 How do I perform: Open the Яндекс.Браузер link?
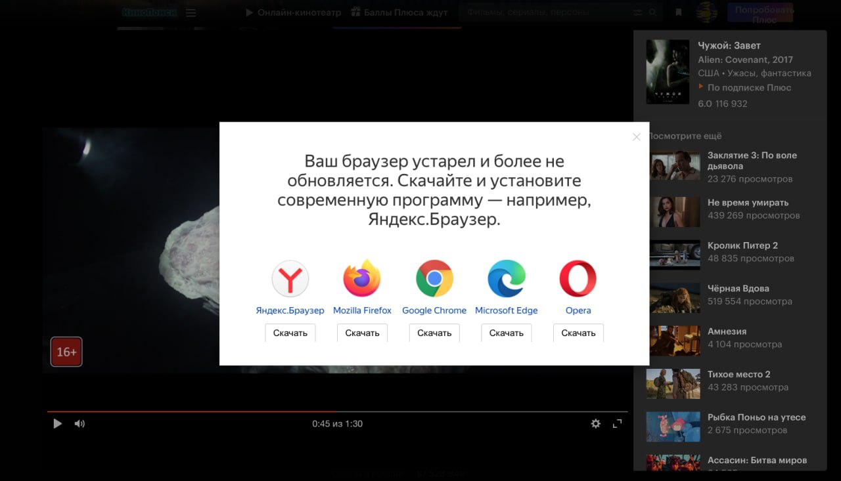click(290, 310)
